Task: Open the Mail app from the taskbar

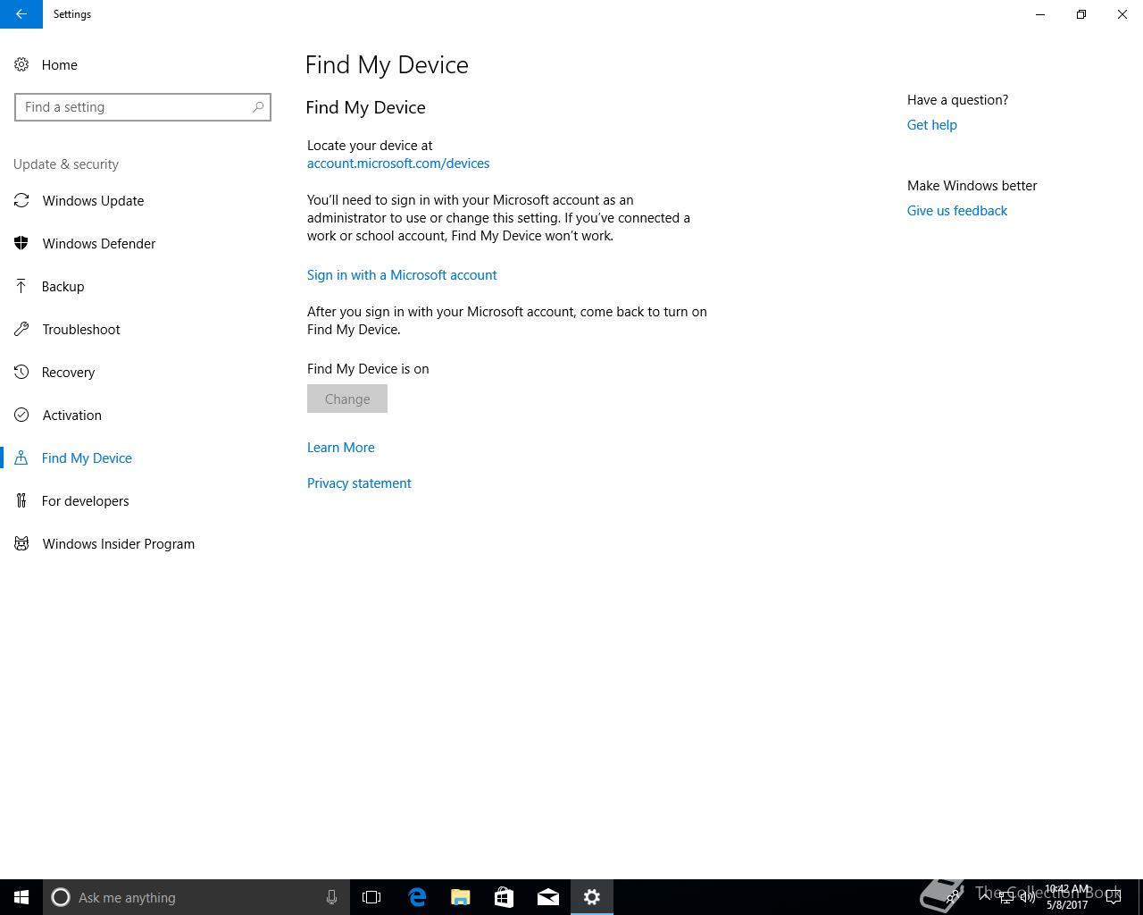Action: click(548, 897)
